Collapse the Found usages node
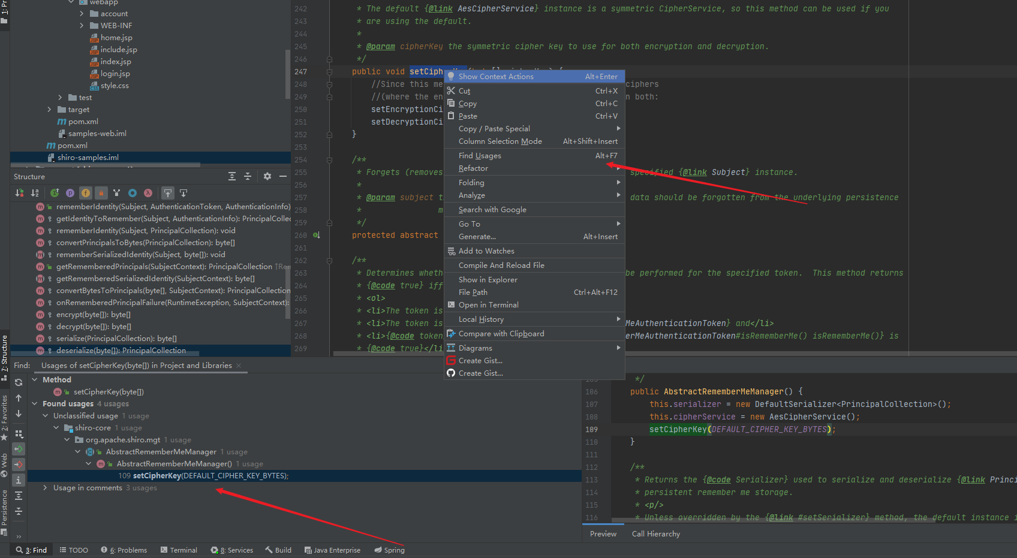1017x558 pixels. click(35, 404)
